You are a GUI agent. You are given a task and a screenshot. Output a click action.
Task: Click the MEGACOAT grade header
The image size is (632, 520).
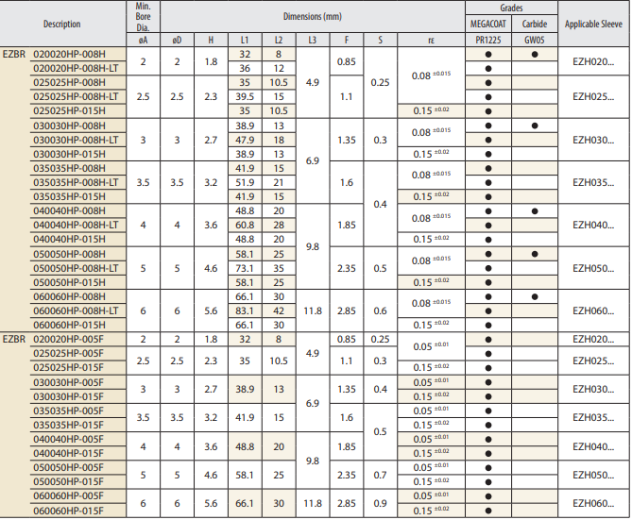pyautogui.click(x=488, y=24)
